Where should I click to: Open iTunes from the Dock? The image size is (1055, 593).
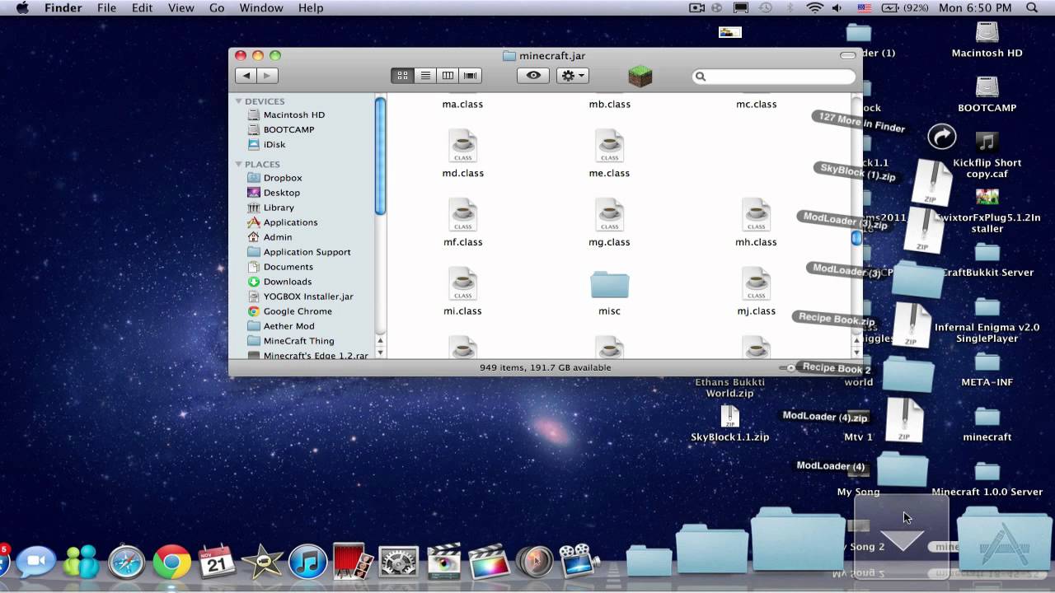(307, 563)
